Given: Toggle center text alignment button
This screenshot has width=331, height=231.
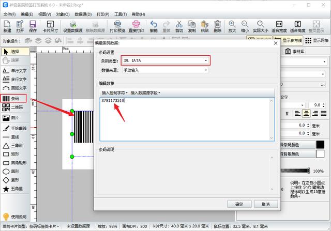Looking at the screenshot, I should [307, 113].
